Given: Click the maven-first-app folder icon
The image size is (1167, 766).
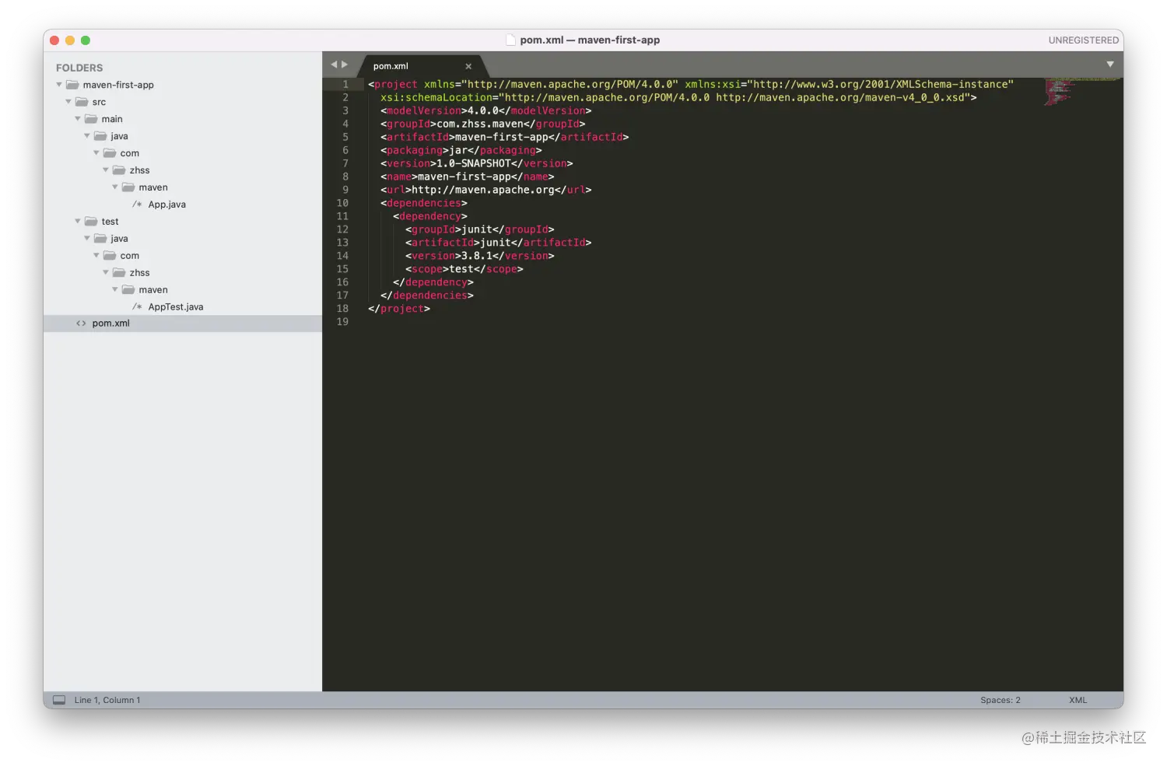Looking at the screenshot, I should 72,85.
